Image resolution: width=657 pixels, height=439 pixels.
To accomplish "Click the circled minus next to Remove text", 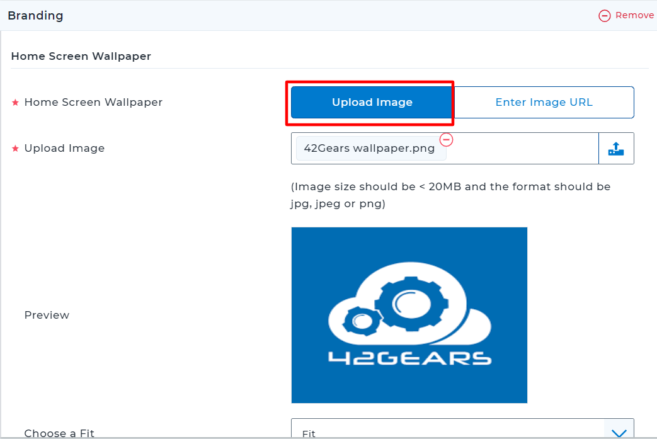I will point(604,15).
